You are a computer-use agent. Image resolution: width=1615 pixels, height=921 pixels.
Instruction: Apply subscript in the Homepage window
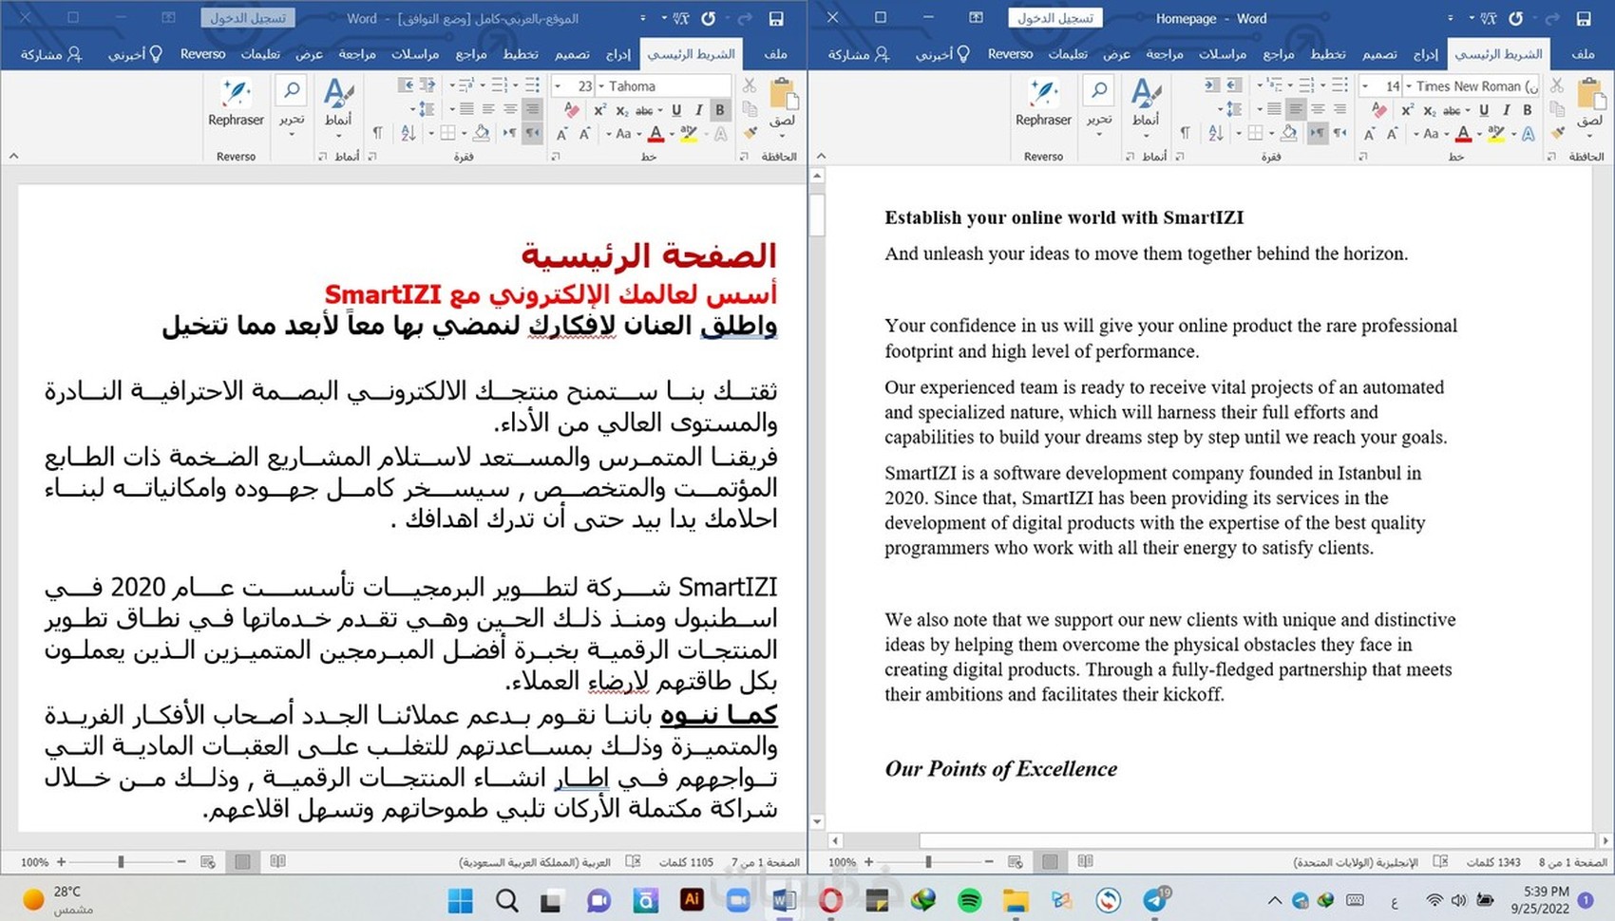point(1429,110)
